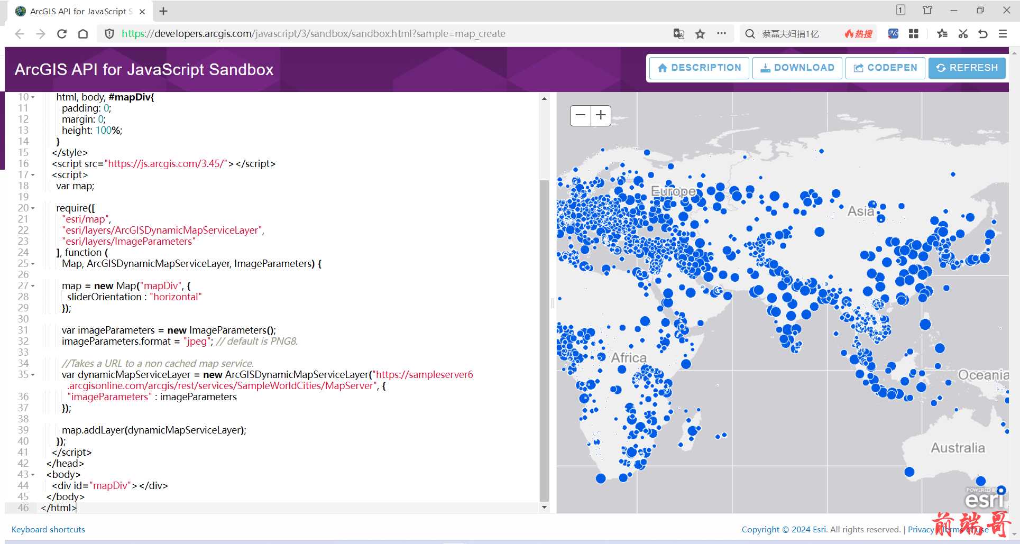Click the browser address bar URL
This screenshot has height=544, width=1020.
tap(313, 34)
